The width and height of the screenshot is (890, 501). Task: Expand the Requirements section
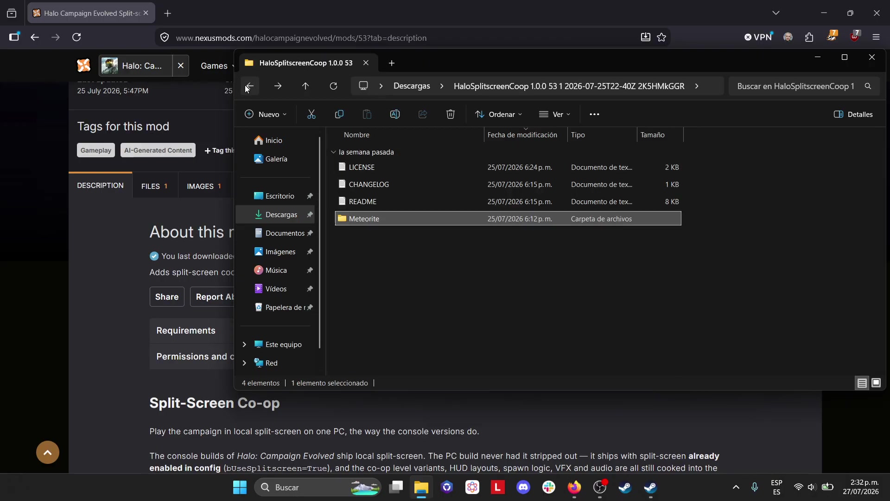click(x=192, y=330)
